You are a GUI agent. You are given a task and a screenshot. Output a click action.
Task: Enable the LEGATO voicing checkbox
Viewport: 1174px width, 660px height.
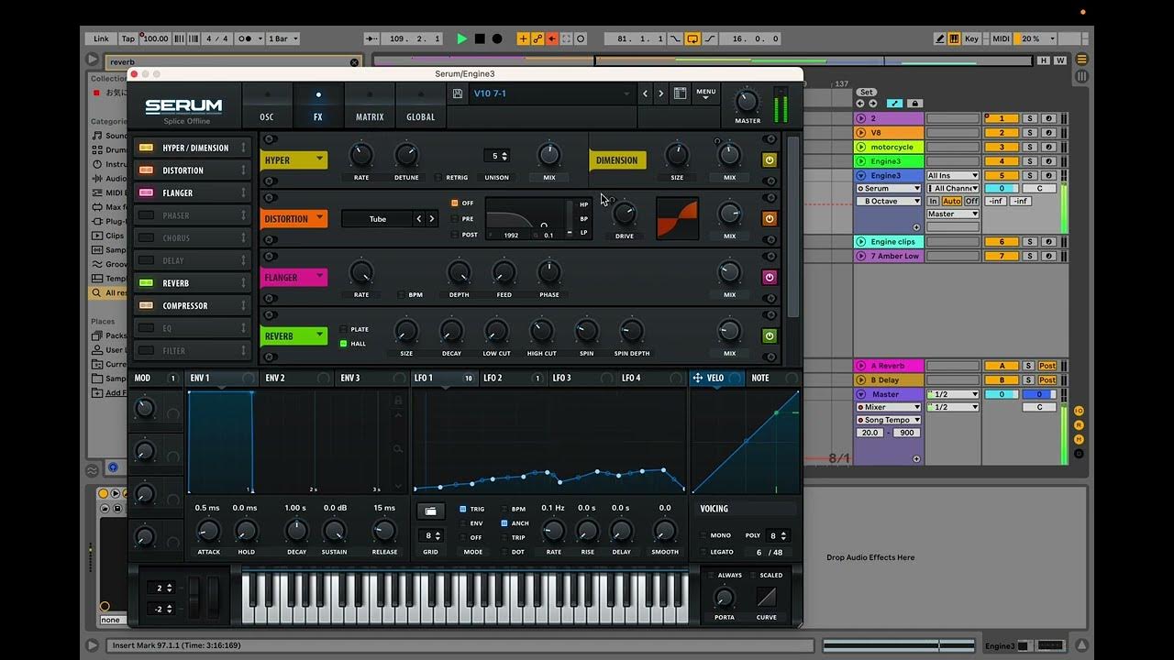pos(704,552)
